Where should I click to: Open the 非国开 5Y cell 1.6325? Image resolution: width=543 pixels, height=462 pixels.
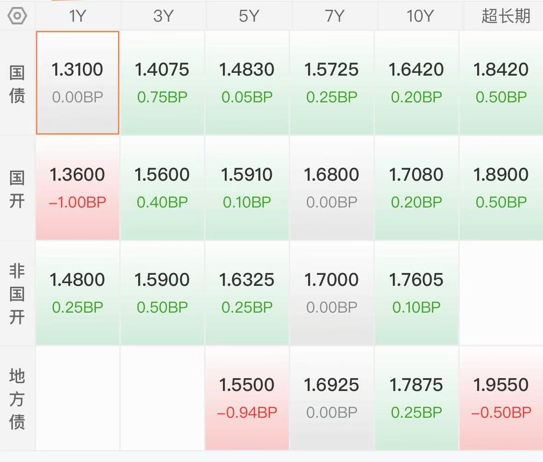pyautogui.click(x=247, y=293)
